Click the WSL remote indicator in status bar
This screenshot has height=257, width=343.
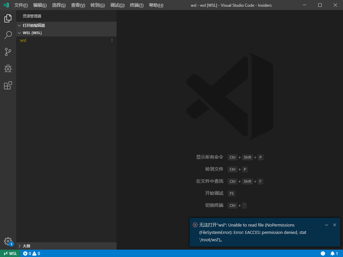tap(10, 253)
